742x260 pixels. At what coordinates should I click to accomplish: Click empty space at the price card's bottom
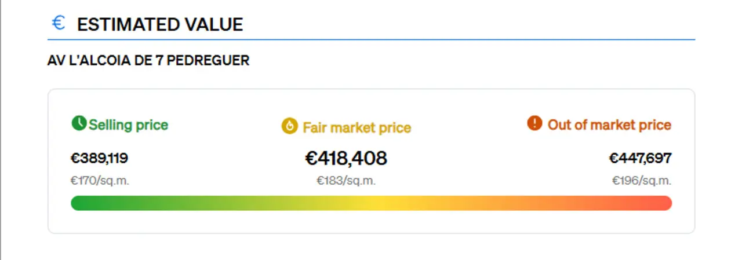tap(371, 223)
